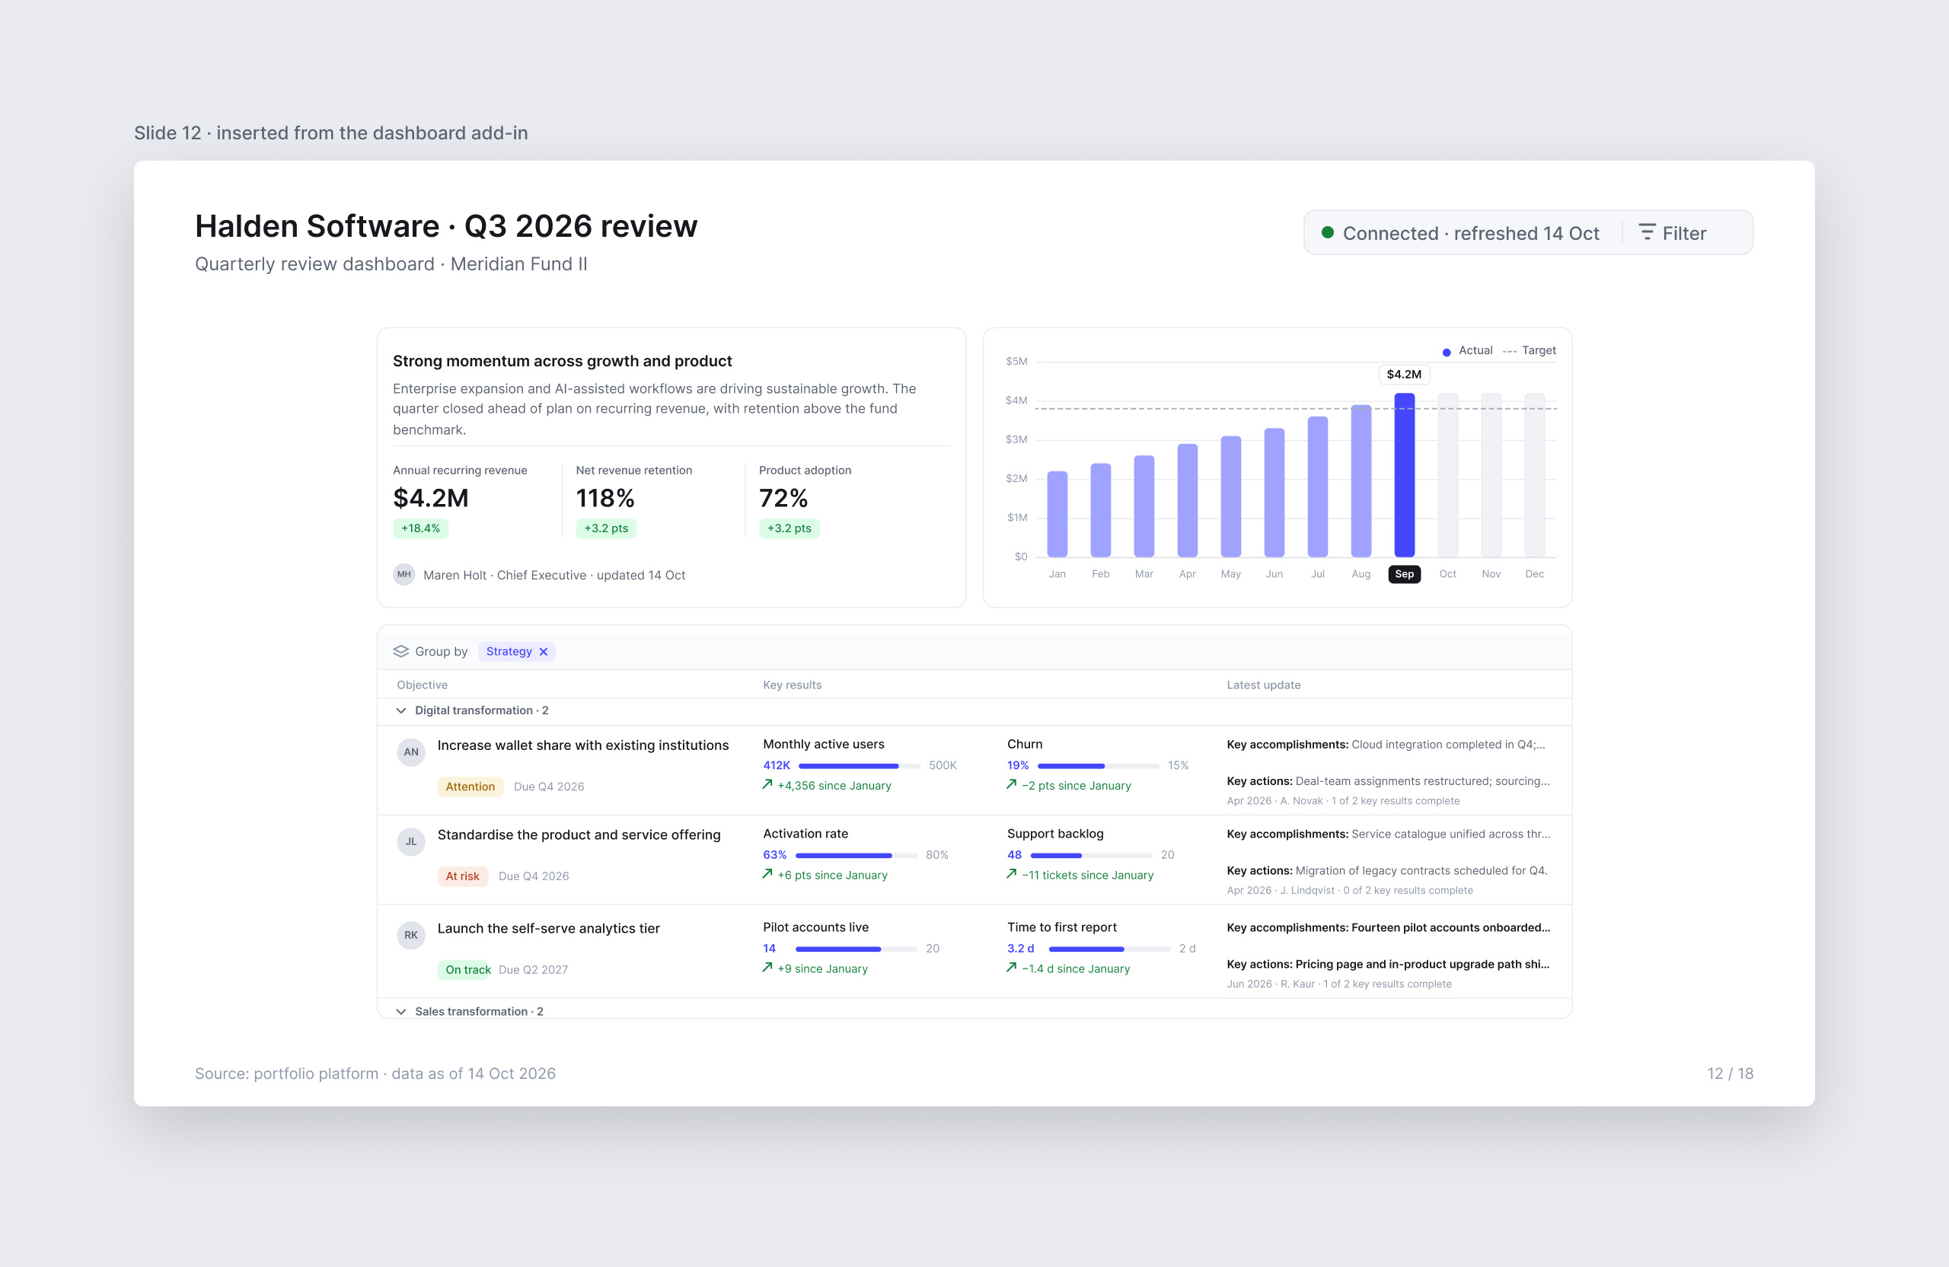
Task: Click the At risk status badge
Action: [463, 876]
